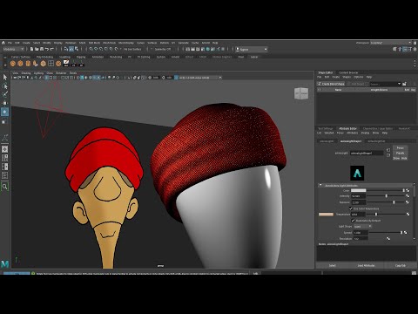Toggle Use Color Temperature checkbox
Image resolution: width=418 pixels, height=314 pixels.
351,208
